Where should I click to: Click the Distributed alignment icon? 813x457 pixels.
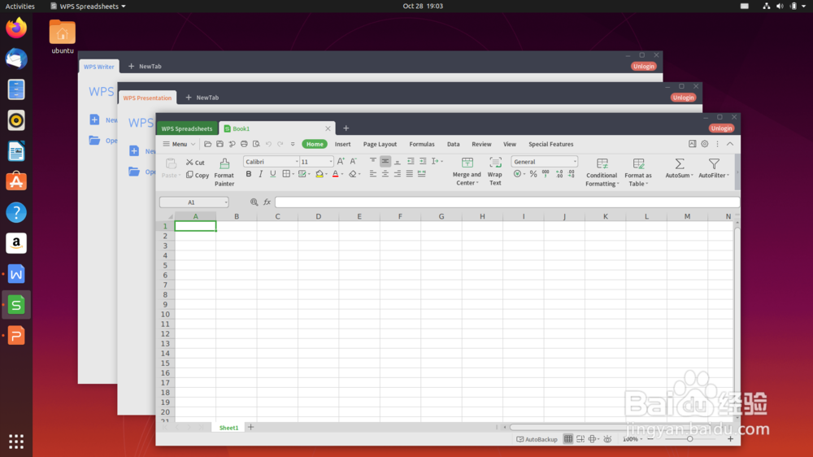click(421, 174)
